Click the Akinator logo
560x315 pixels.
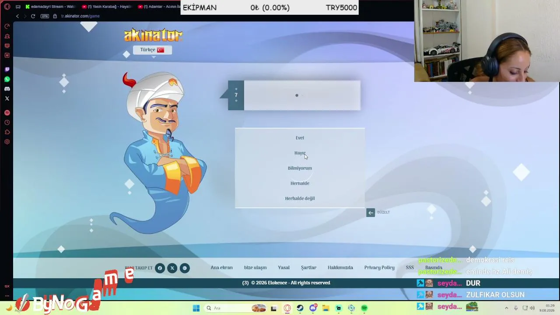[x=153, y=35]
